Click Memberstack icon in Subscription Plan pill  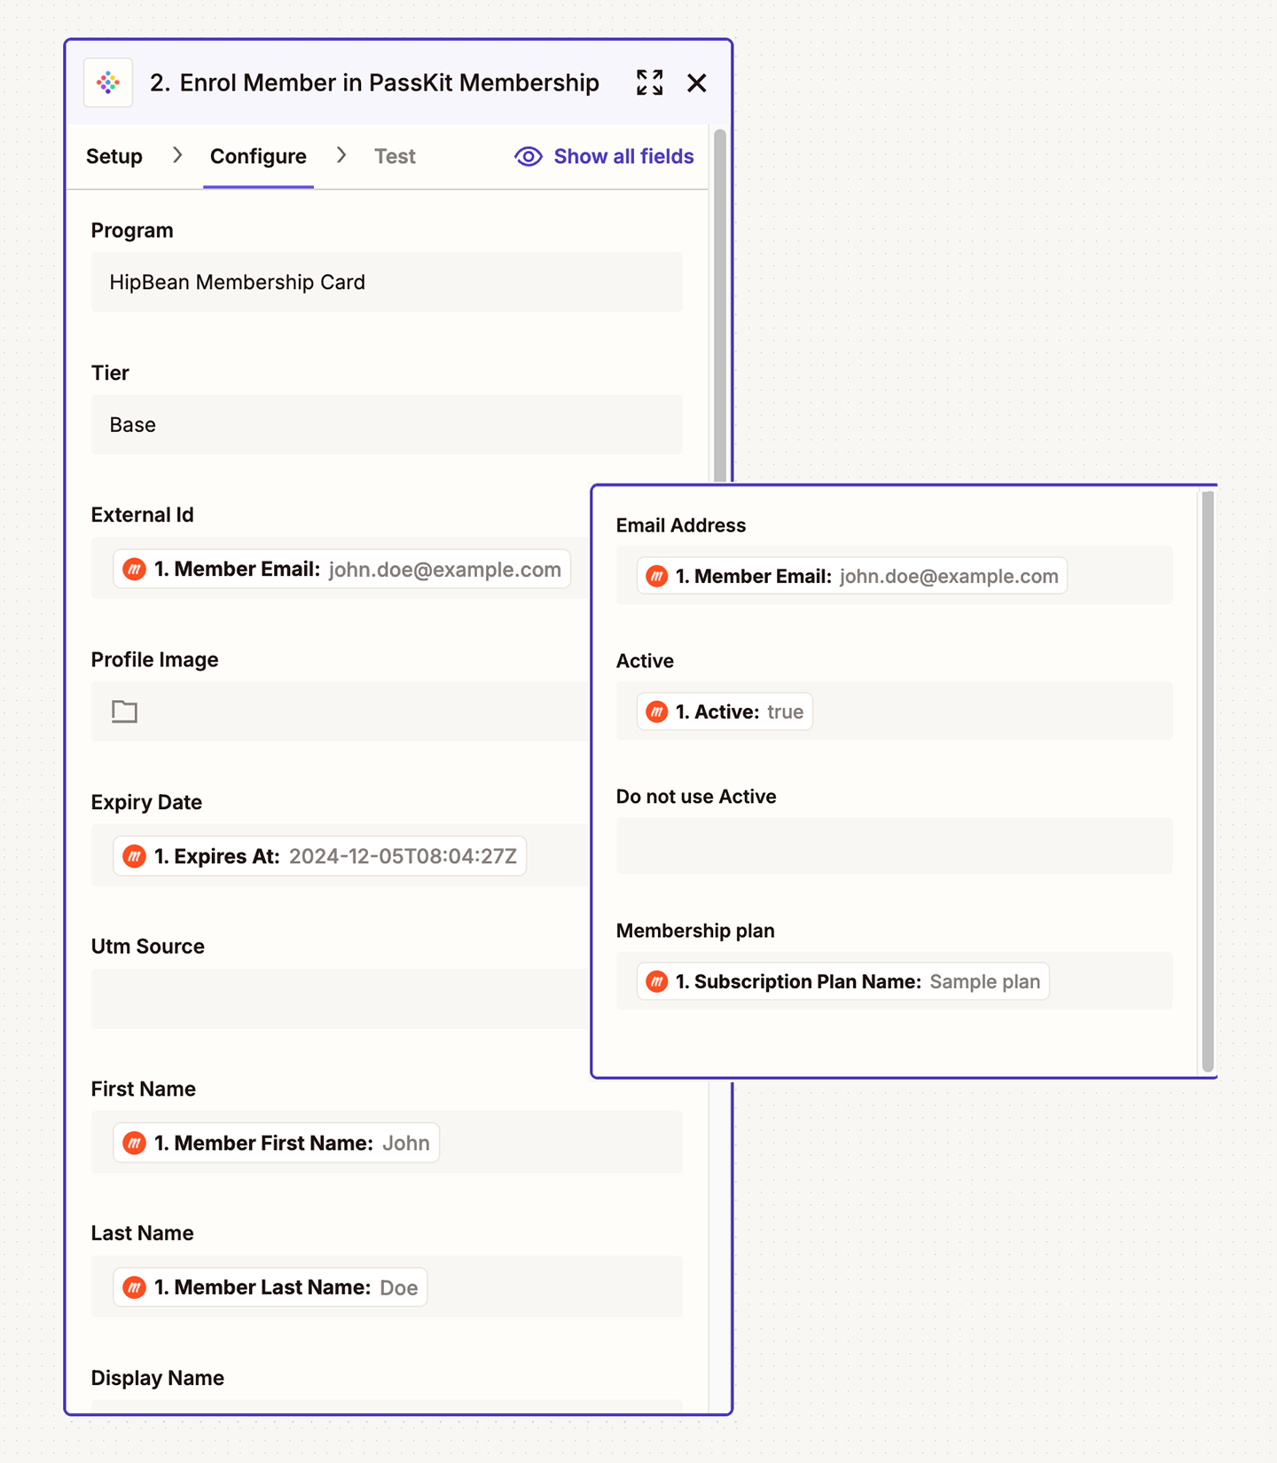point(657,981)
